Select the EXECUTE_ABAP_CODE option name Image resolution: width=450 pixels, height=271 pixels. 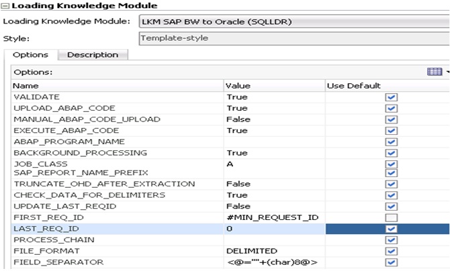(x=66, y=131)
